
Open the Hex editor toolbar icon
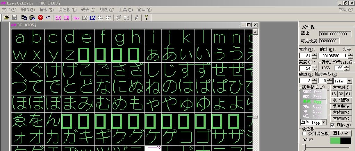(x=76, y=17)
